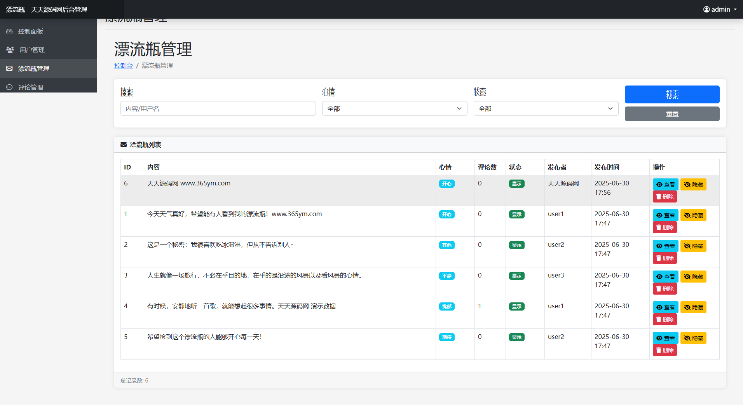The width and height of the screenshot is (743, 405).
Task: Delete bottle ID 6 with trash button
Action: 665,197
